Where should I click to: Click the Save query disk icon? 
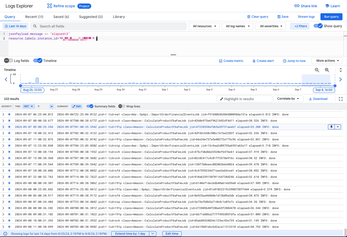(x=279, y=17)
